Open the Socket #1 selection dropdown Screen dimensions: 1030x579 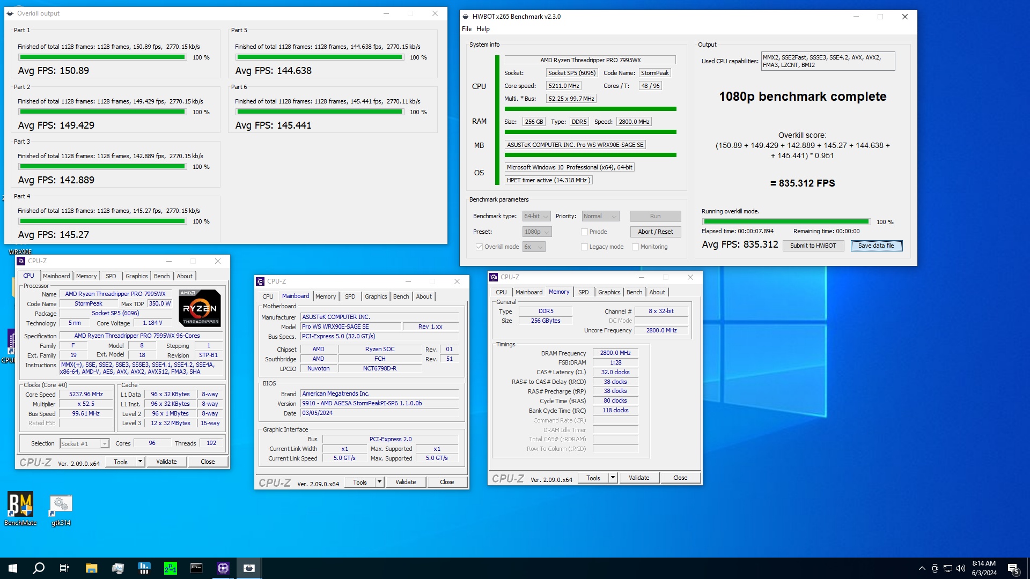tap(84, 444)
